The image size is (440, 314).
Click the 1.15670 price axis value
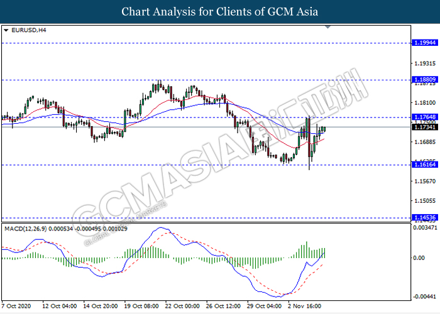[425, 181]
